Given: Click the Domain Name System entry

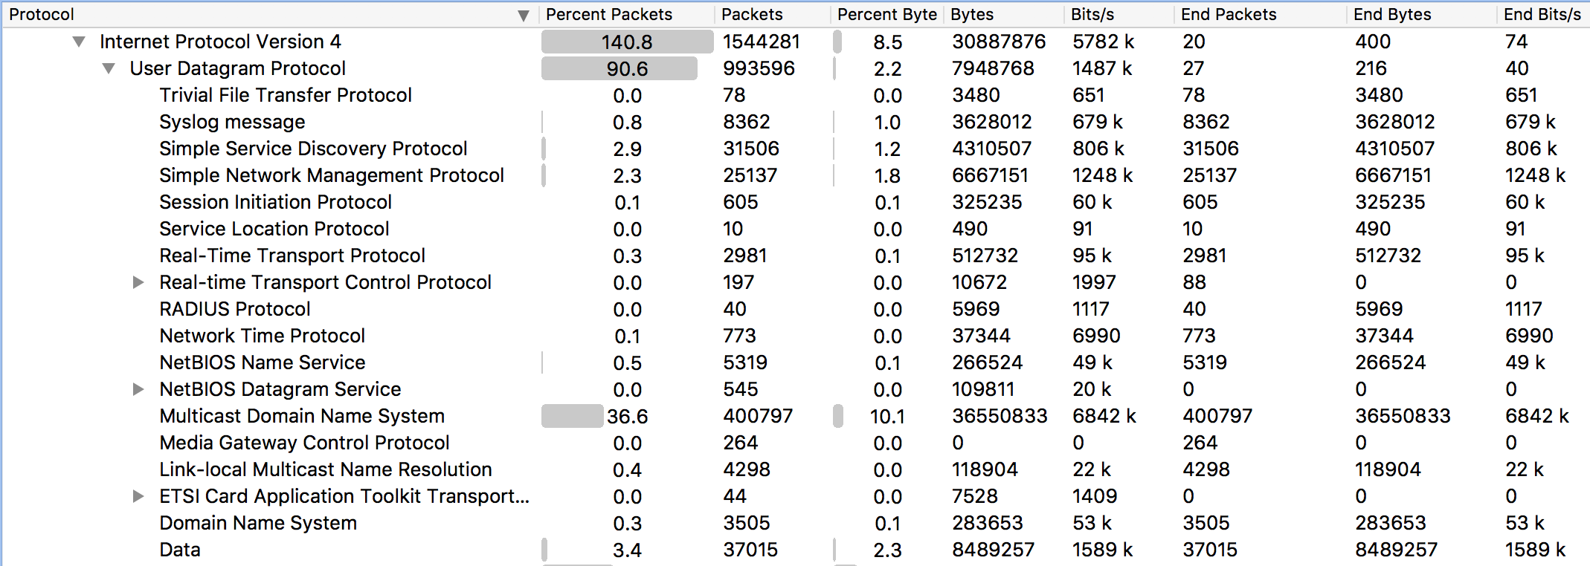Looking at the screenshot, I should [258, 523].
